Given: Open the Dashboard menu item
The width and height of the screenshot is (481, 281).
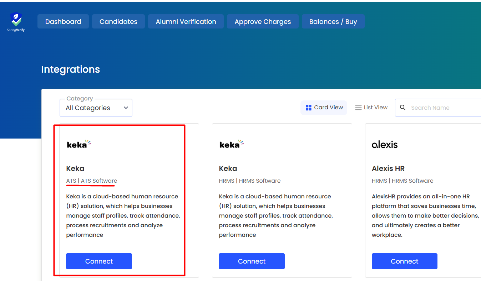Looking at the screenshot, I should (x=63, y=22).
